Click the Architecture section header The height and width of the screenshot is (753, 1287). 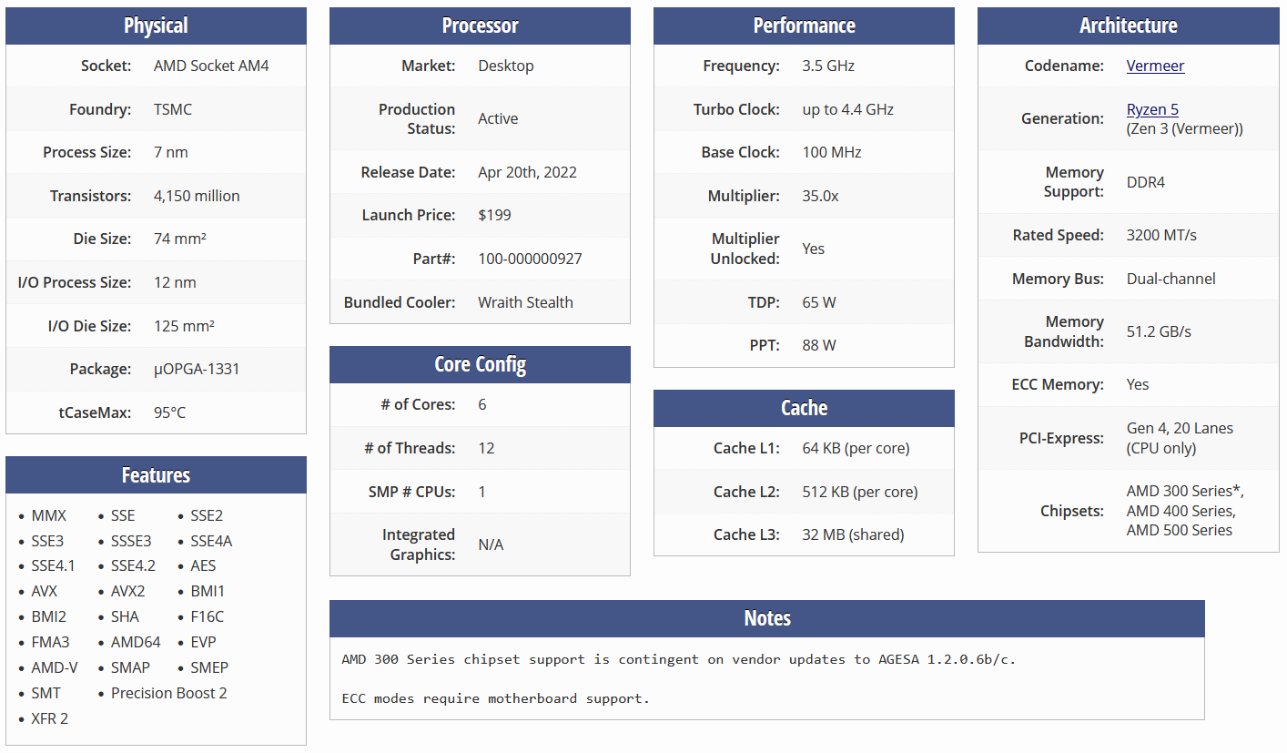point(1128,25)
